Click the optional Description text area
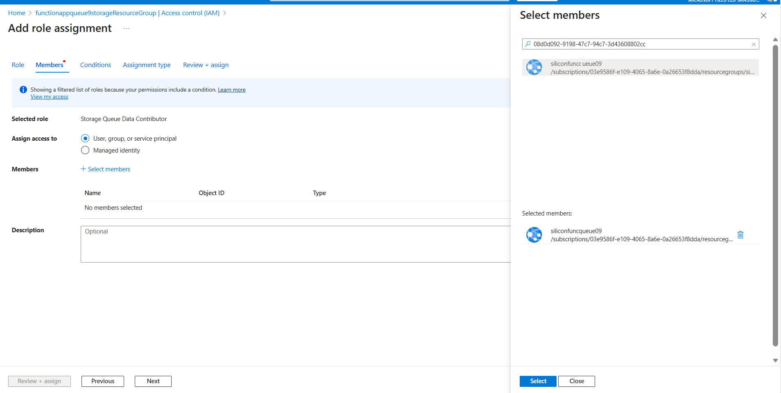The height and width of the screenshot is (393, 781). tap(296, 244)
